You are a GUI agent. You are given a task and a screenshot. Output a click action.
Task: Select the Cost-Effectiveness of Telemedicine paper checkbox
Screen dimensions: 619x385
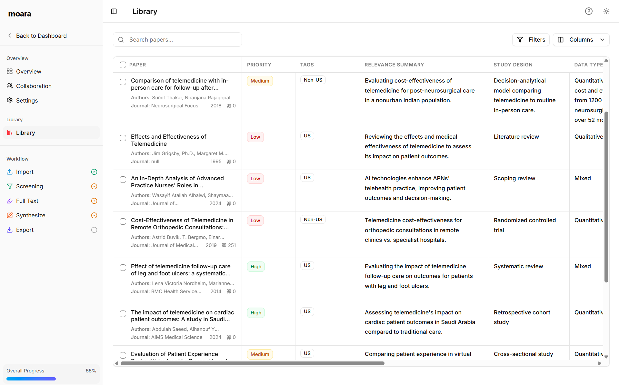tap(123, 222)
